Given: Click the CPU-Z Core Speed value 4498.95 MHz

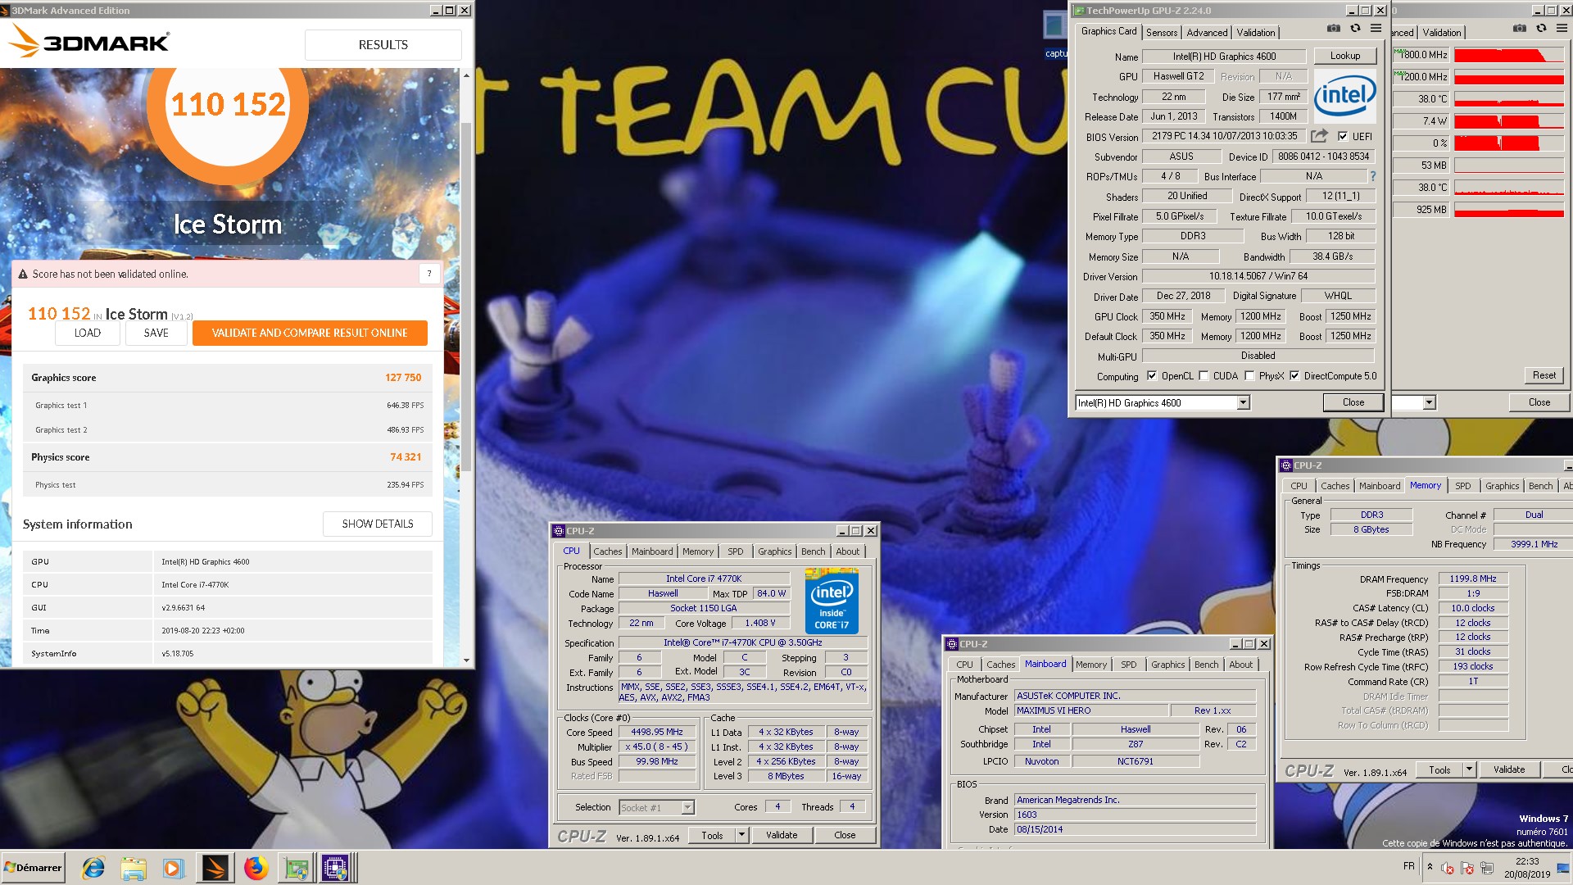Looking at the screenshot, I should 657,733.
